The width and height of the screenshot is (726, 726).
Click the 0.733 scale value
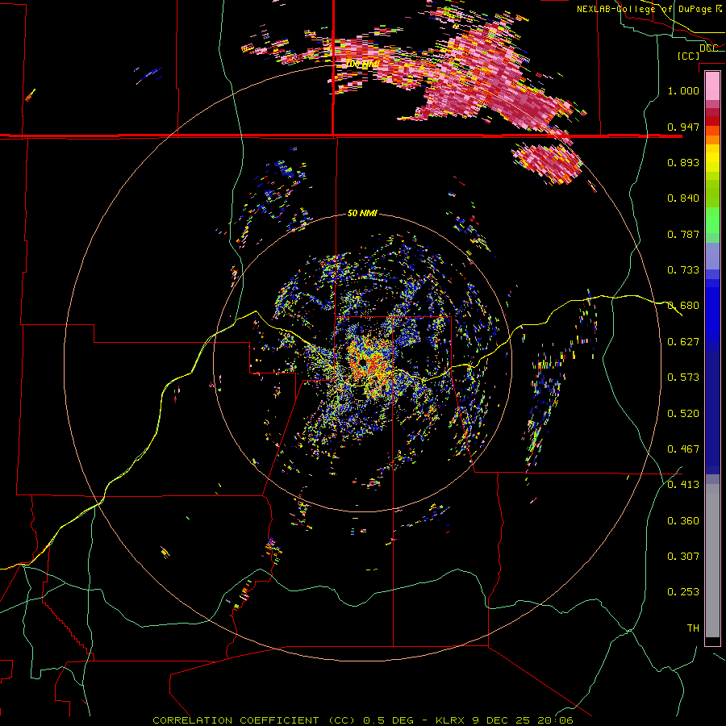coord(683,270)
